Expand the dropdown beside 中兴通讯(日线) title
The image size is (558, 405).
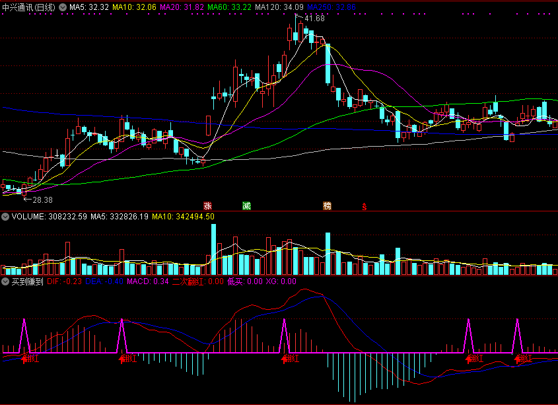[x=63, y=7]
